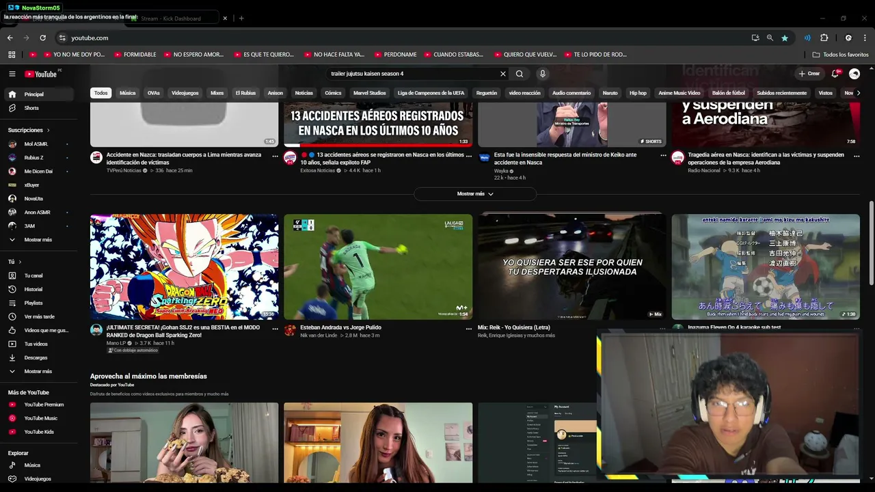The width and height of the screenshot is (875, 492).
Task: Start voice search with the microphone
Action: (x=543, y=74)
